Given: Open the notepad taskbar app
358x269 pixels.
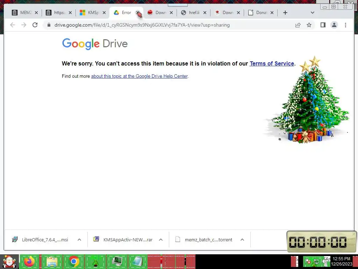Looking at the screenshot, I should coord(138,262).
